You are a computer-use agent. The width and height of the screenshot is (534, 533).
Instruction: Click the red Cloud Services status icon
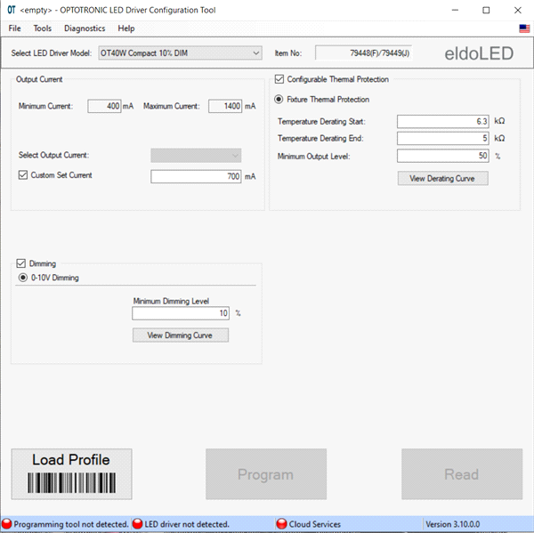[x=281, y=524]
